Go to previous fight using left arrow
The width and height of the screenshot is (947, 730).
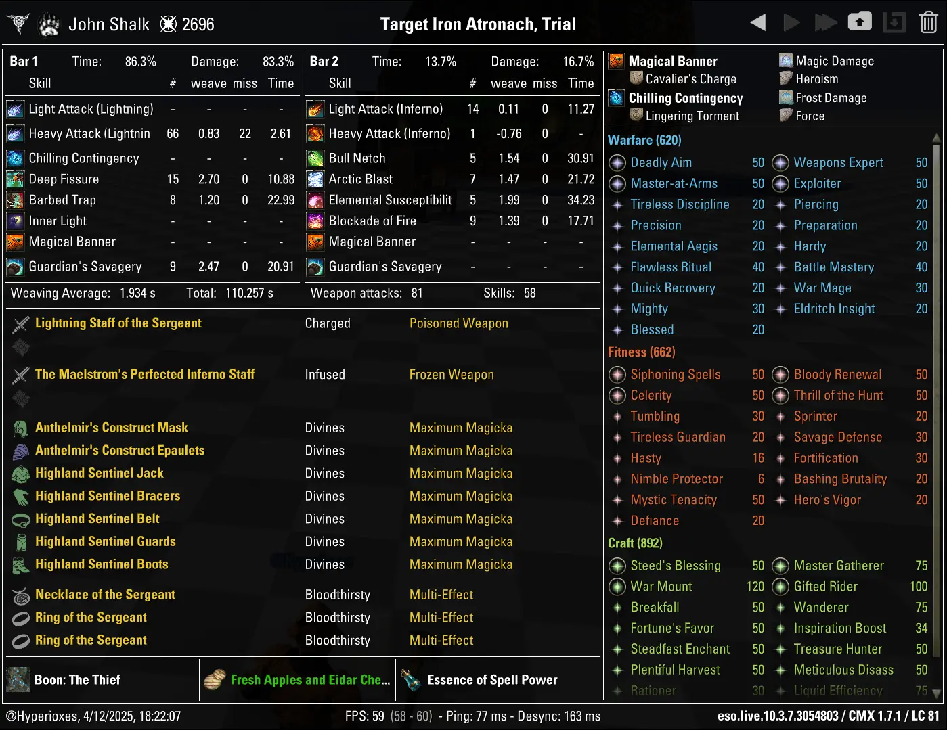(x=758, y=23)
